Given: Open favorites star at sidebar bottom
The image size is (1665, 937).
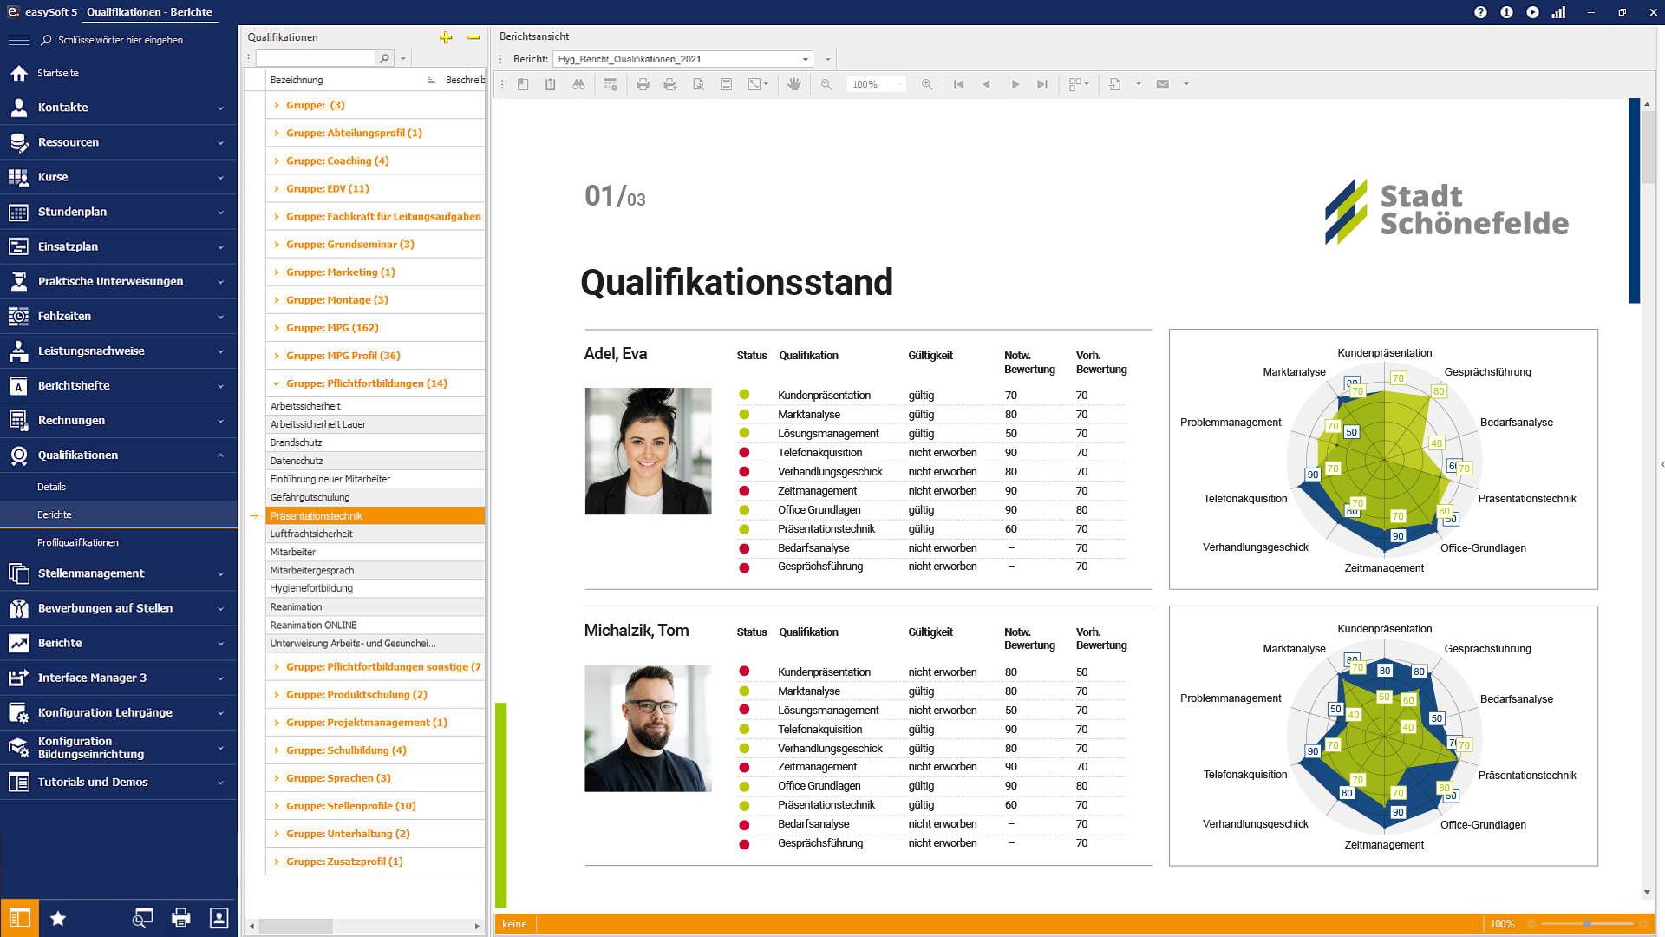Looking at the screenshot, I should pos(58,918).
